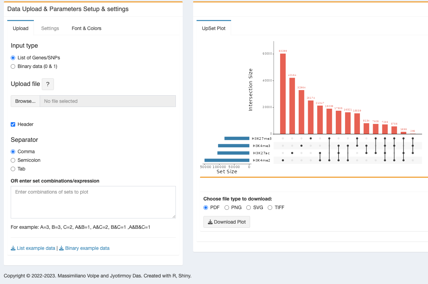Click the Download Plot button
Screen dimensions: 428x284
227,222
